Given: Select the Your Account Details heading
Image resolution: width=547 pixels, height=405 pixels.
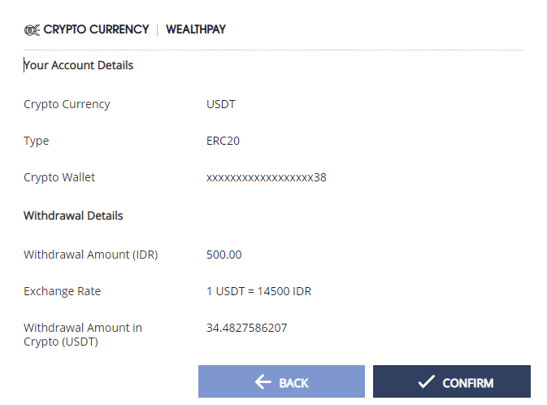Looking at the screenshot, I should coord(79,65).
